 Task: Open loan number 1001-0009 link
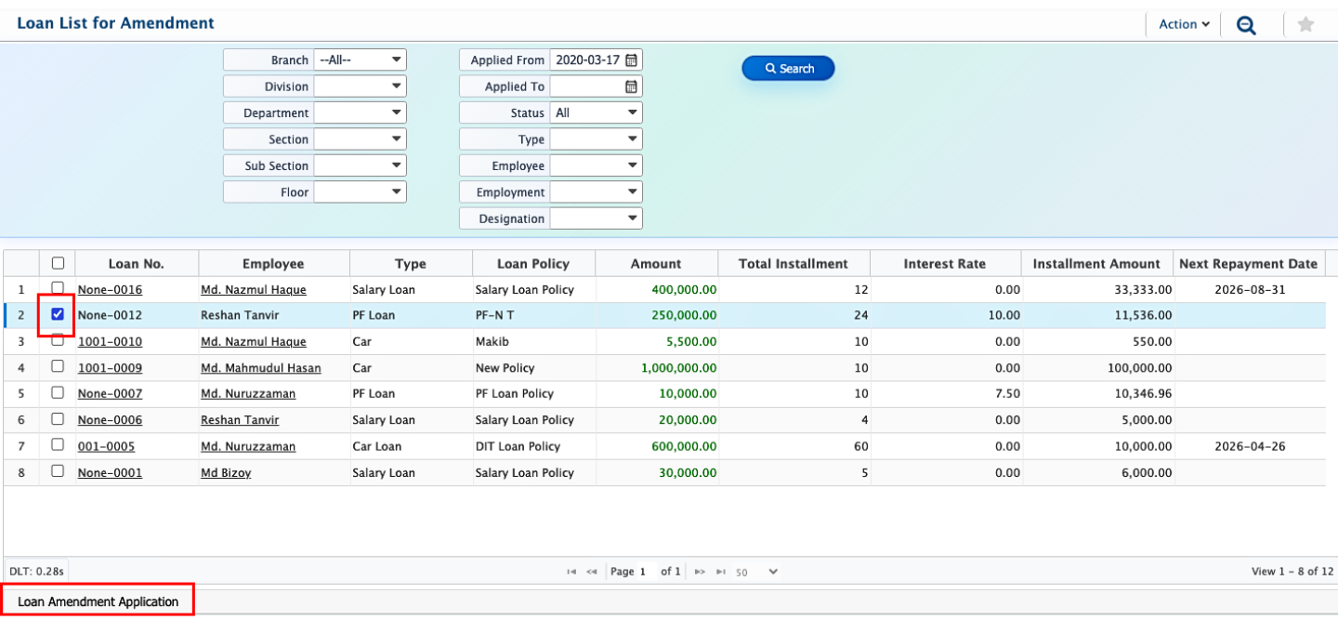110,368
